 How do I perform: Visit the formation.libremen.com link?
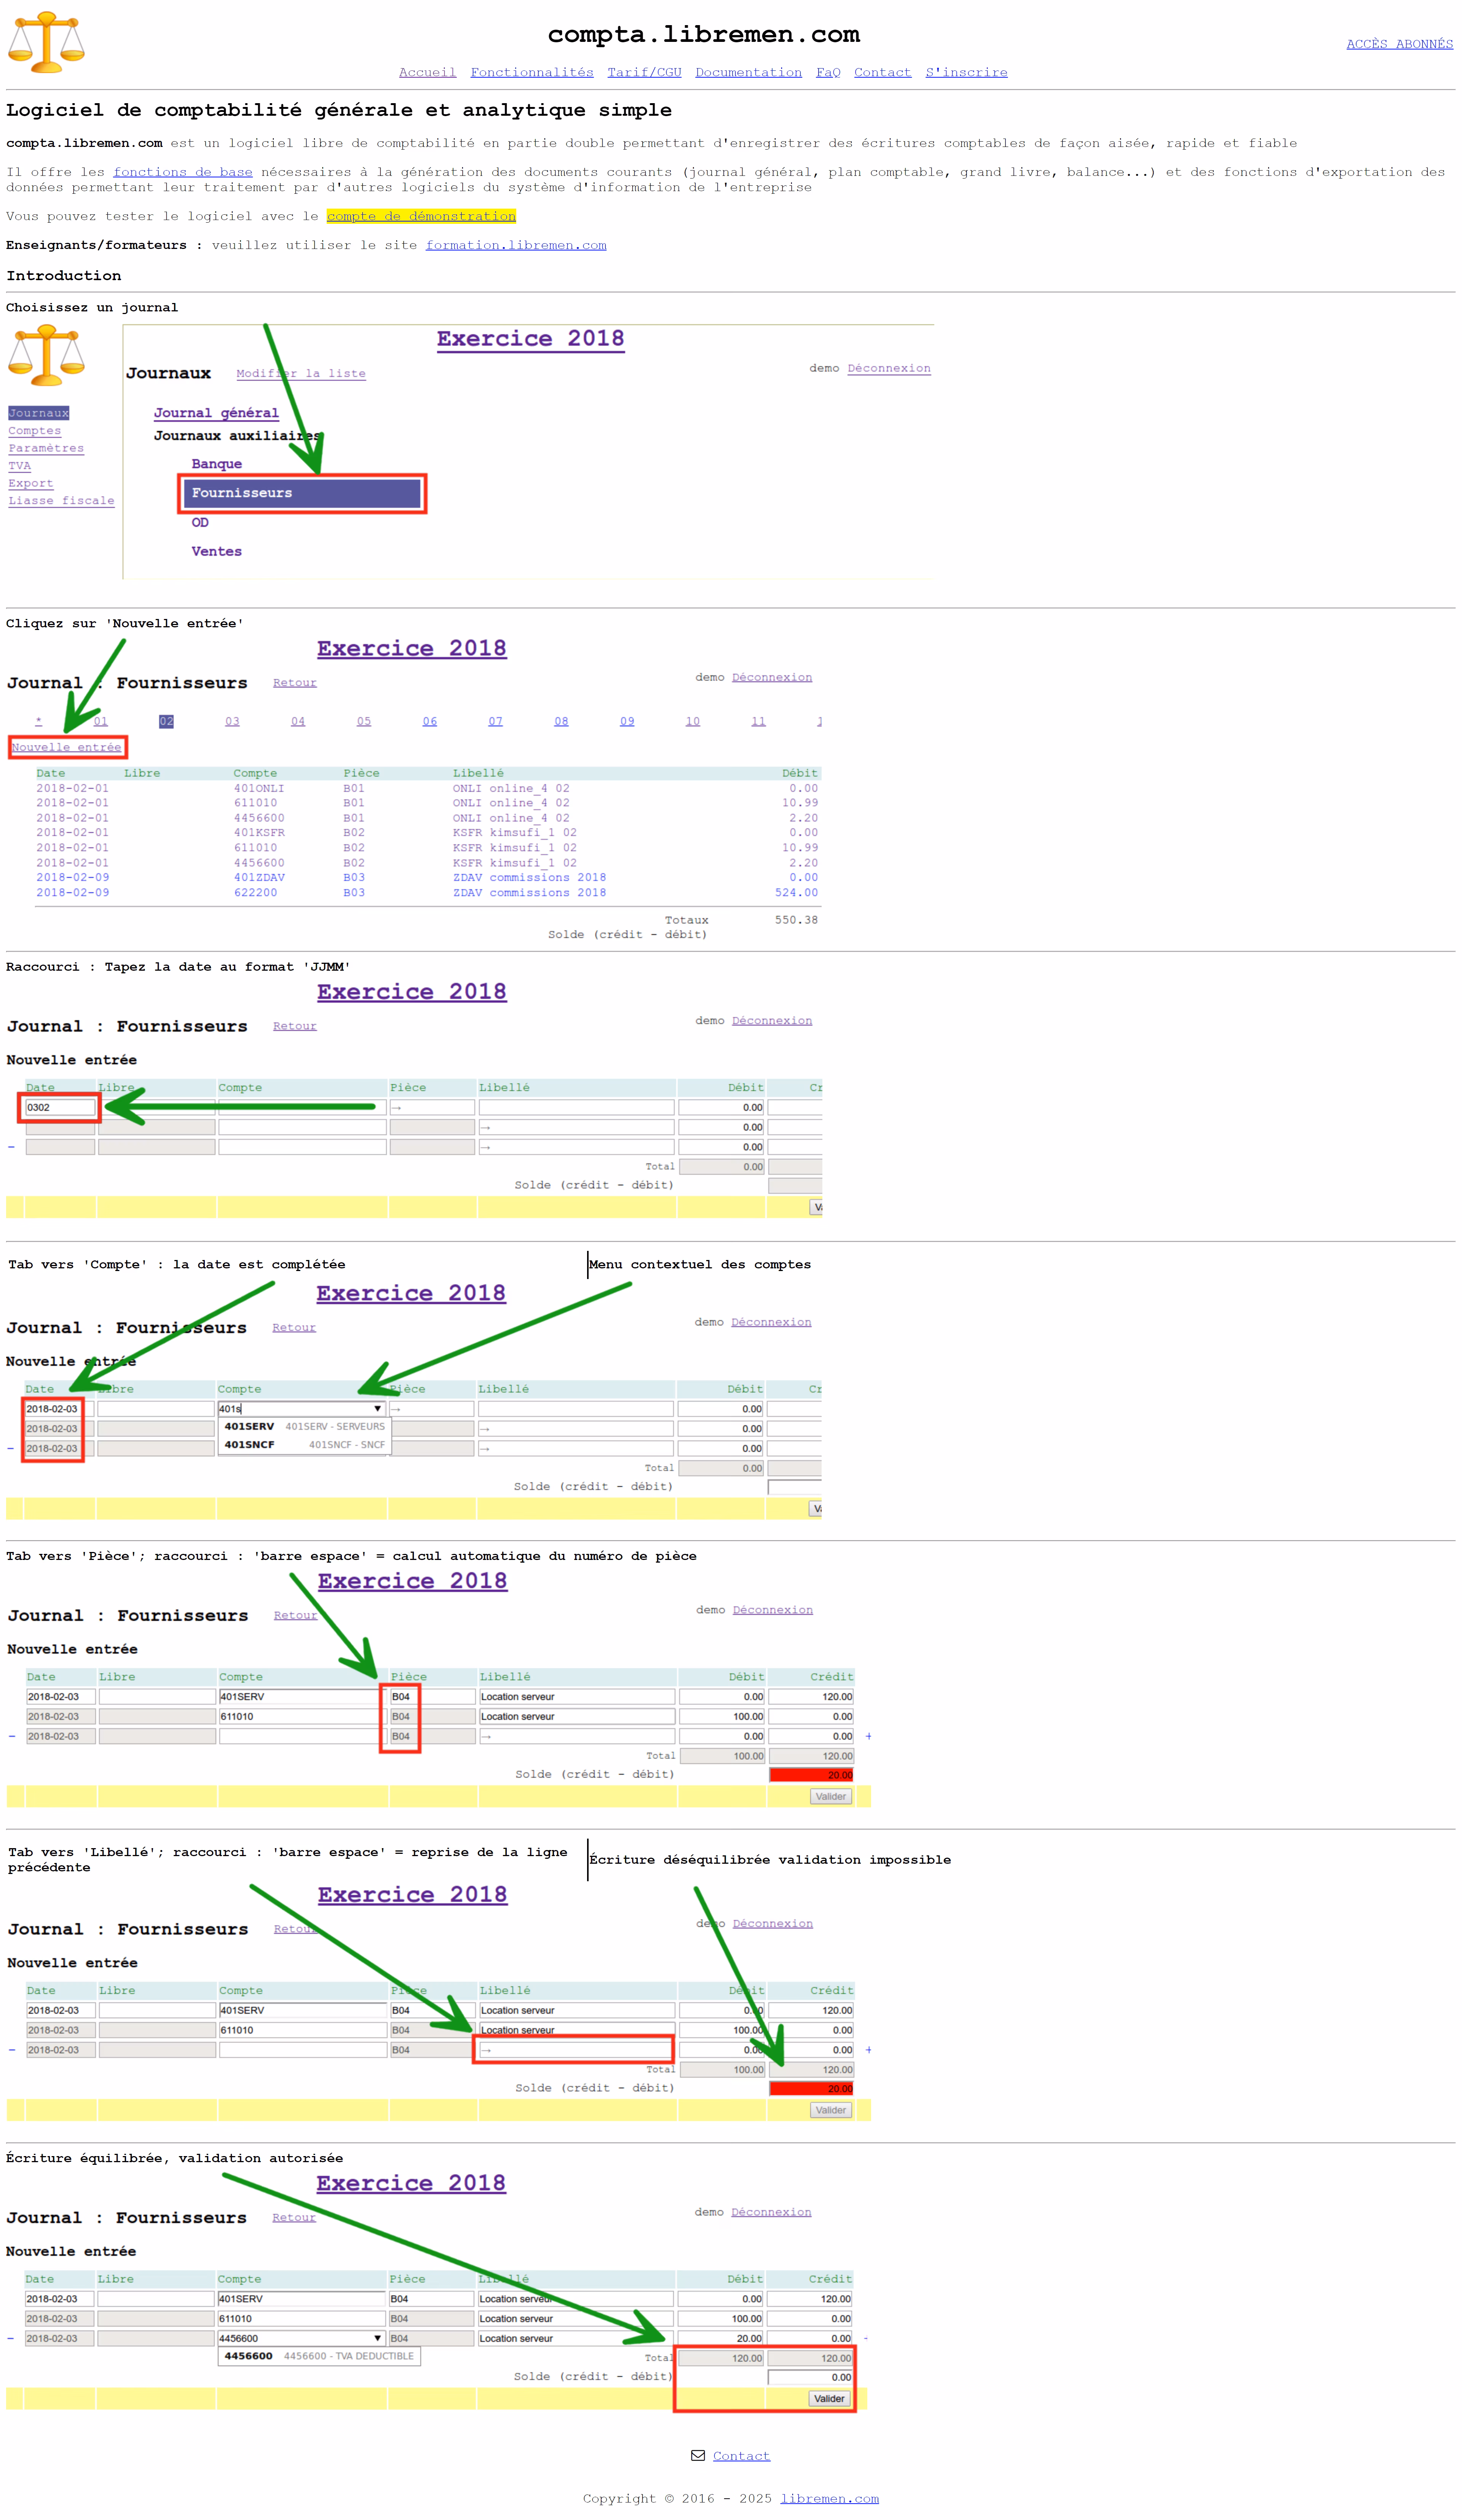pos(515,245)
